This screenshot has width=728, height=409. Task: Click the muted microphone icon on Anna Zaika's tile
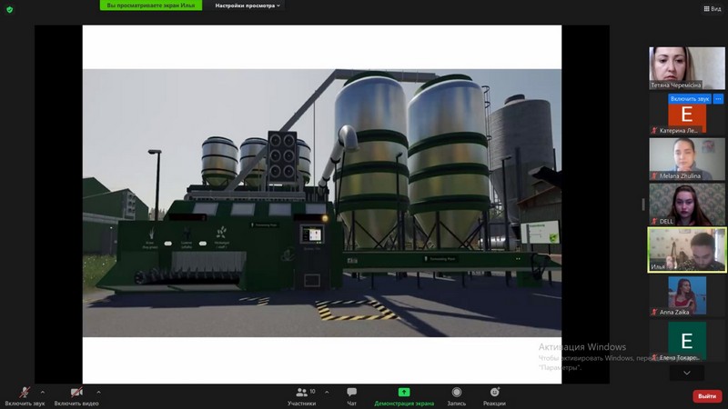[x=654, y=312]
